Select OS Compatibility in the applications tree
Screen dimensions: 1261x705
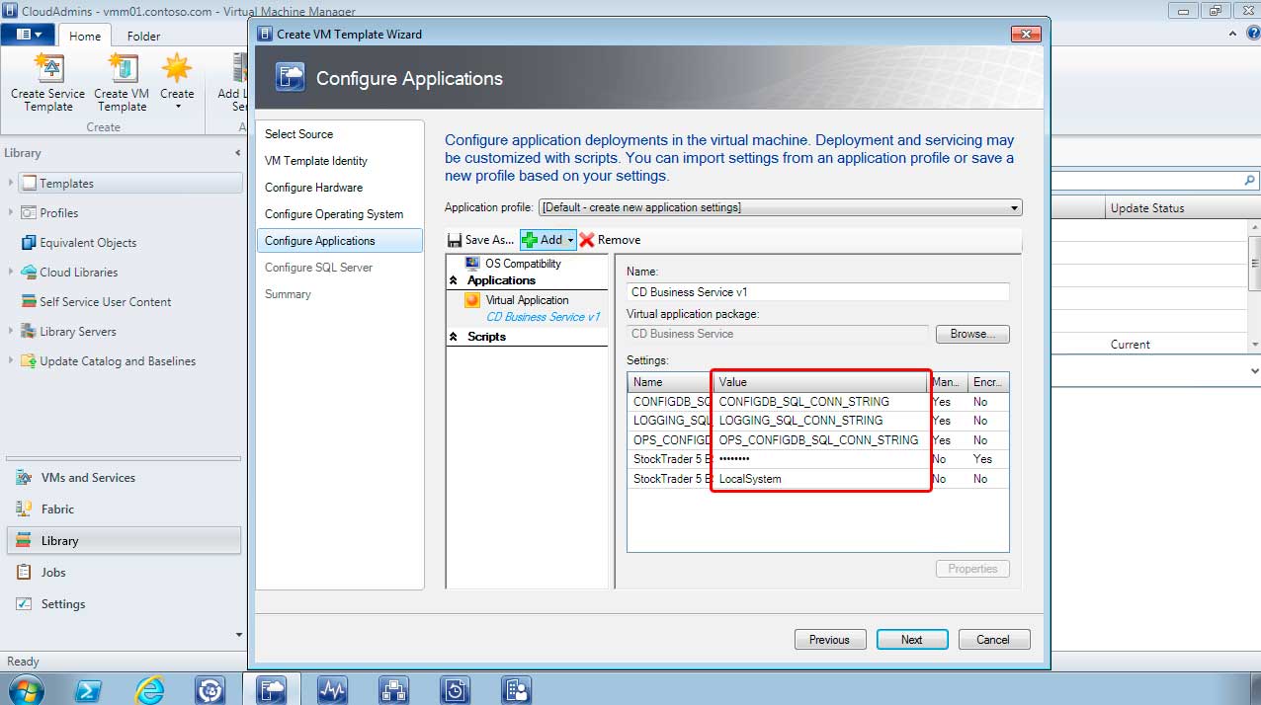coord(523,264)
